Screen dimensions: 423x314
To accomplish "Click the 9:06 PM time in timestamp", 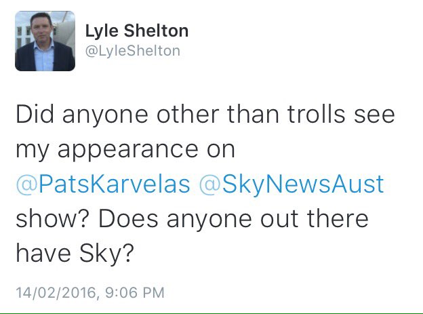I will pyautogui.click(x=135, y=293).
